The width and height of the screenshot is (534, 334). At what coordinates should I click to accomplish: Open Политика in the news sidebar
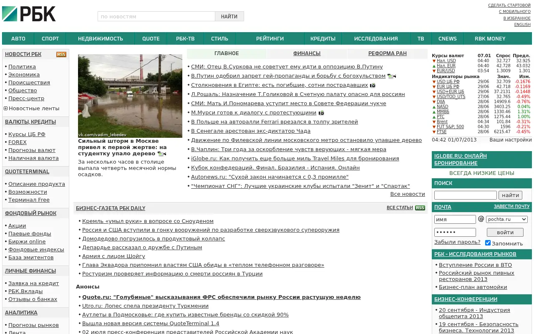[x=22, y=67]
